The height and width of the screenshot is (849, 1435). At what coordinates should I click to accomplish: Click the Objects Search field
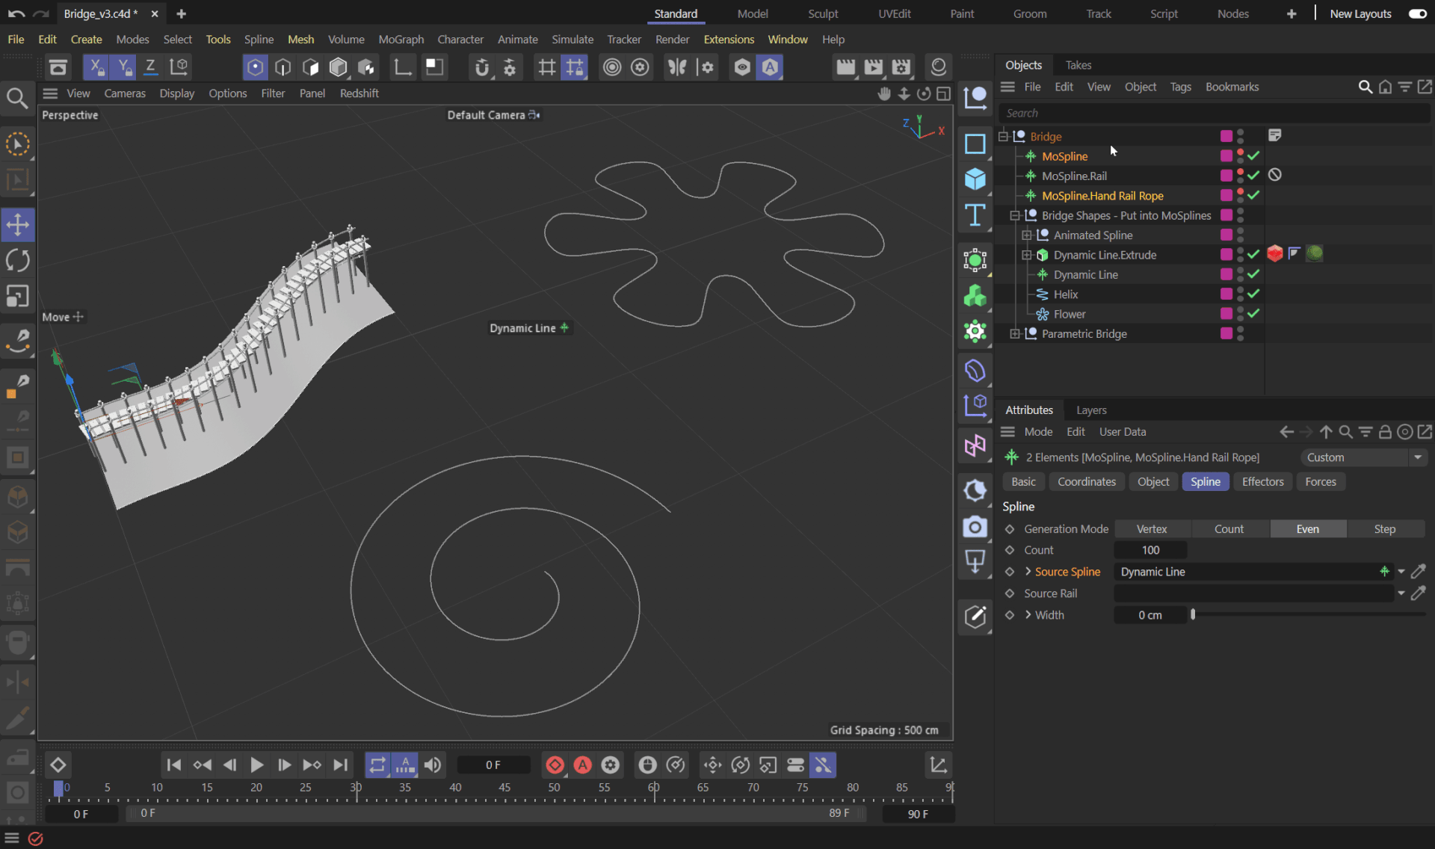coord(1214,113)
